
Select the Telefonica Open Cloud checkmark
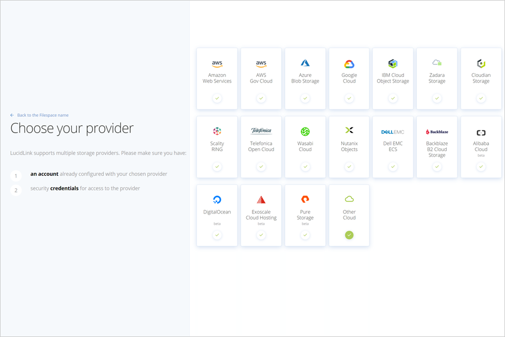(x=261, y=167)
